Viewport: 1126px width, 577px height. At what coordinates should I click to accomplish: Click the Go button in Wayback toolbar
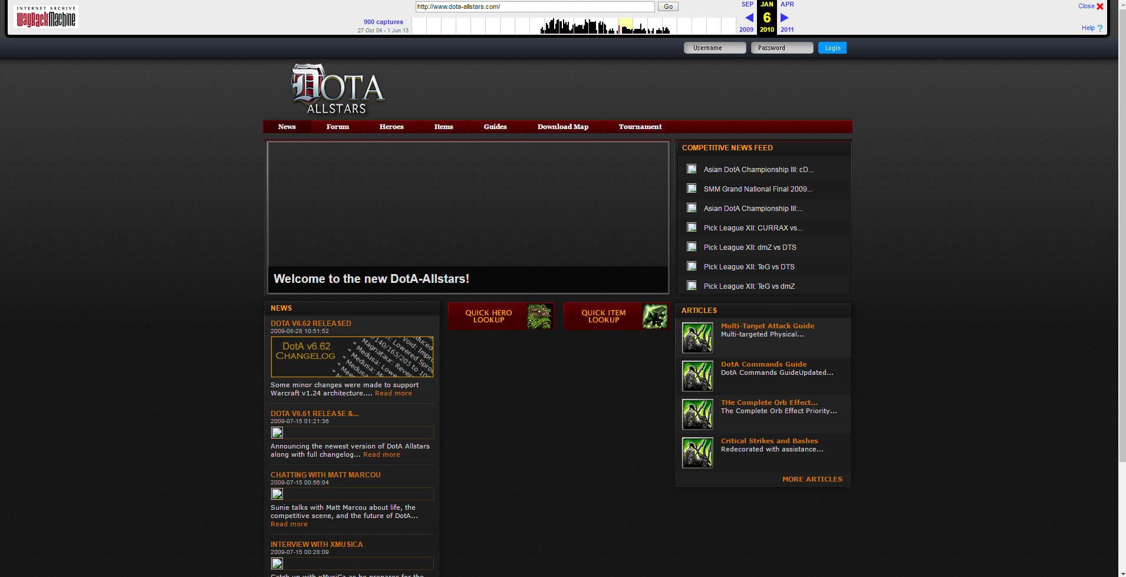[668, 6]
